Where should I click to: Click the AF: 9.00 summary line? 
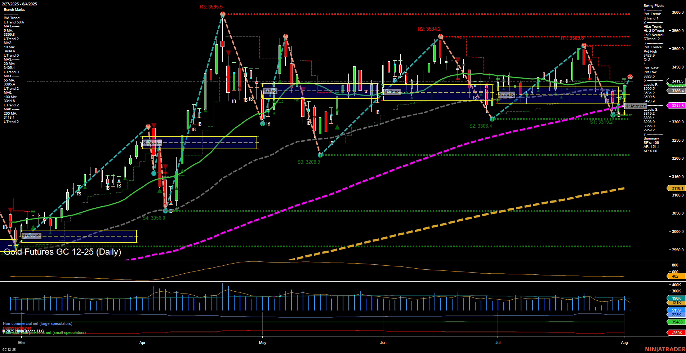[x=650, y=151]
